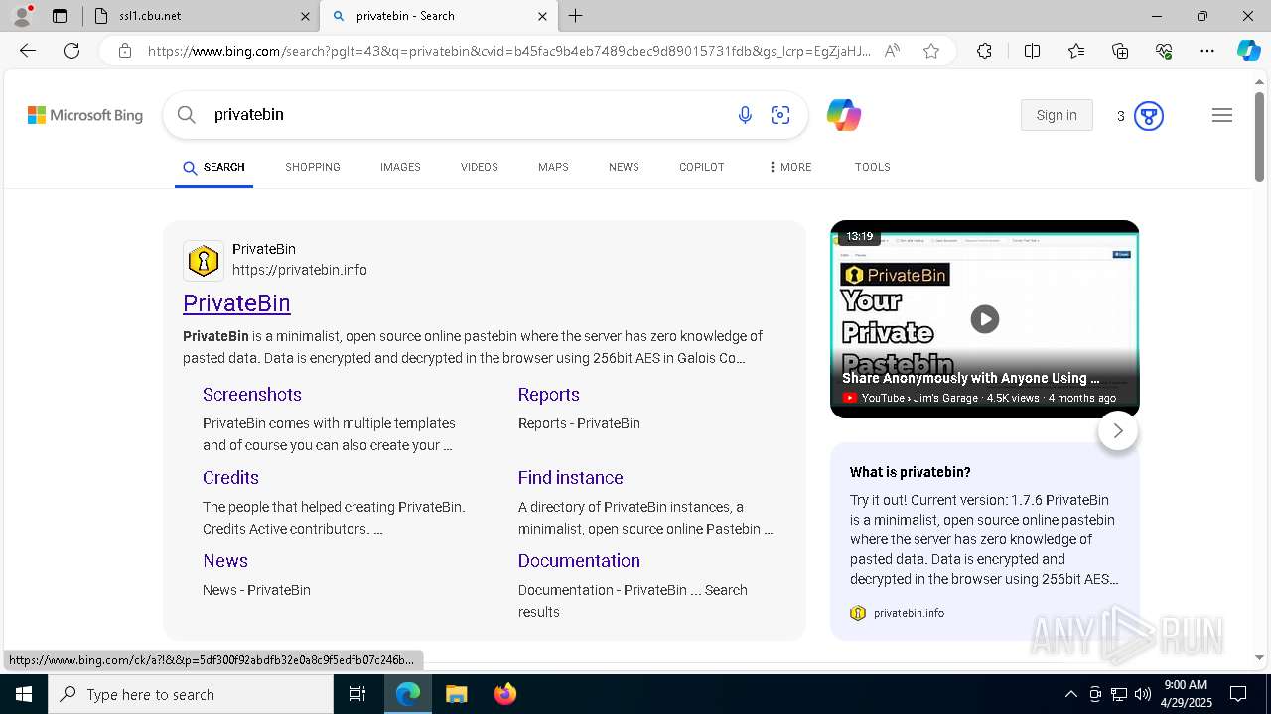This screenshot has height=714, width=1271.
Task: Close the ssl1.cbu.net tab
Action: click(305, 16)
